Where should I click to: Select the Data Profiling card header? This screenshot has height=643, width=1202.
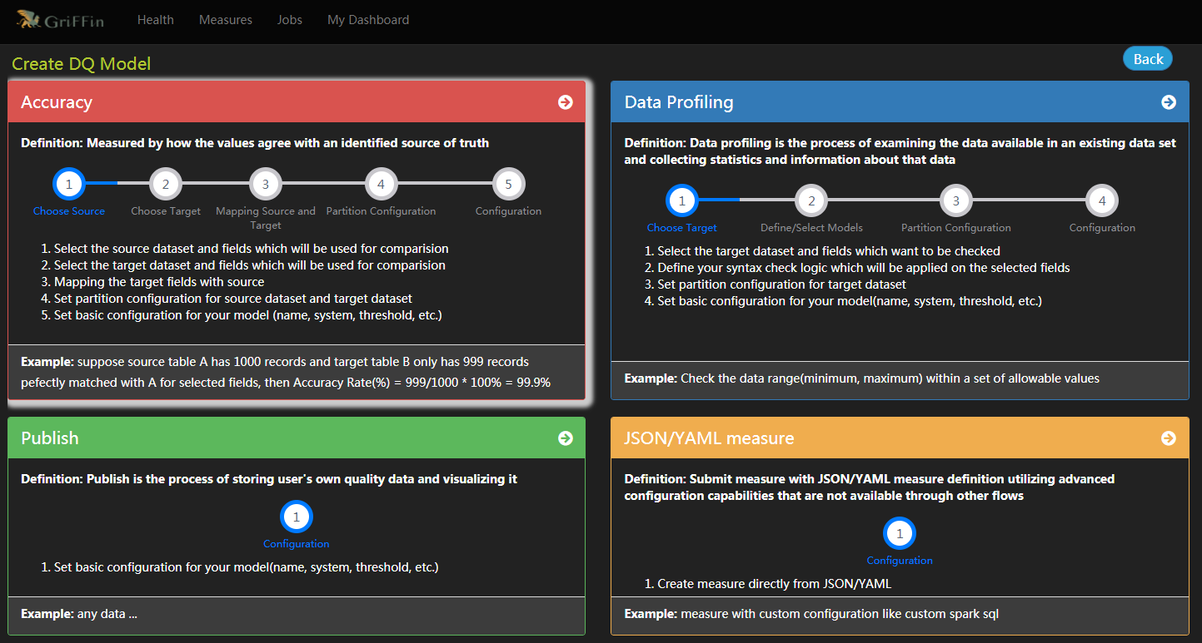[900, 101]
